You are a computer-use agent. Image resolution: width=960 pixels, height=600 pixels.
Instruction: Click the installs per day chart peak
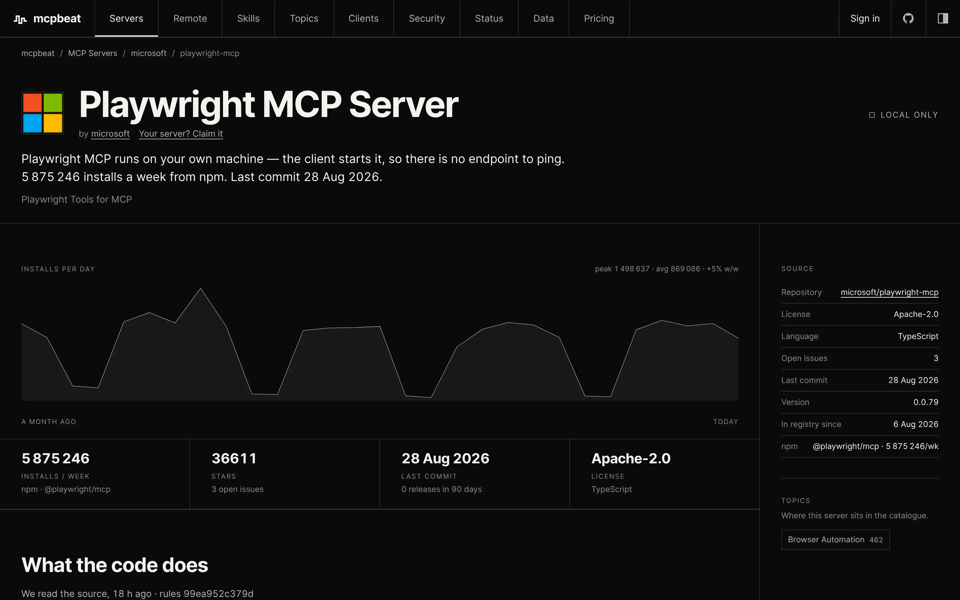(201, 288)
